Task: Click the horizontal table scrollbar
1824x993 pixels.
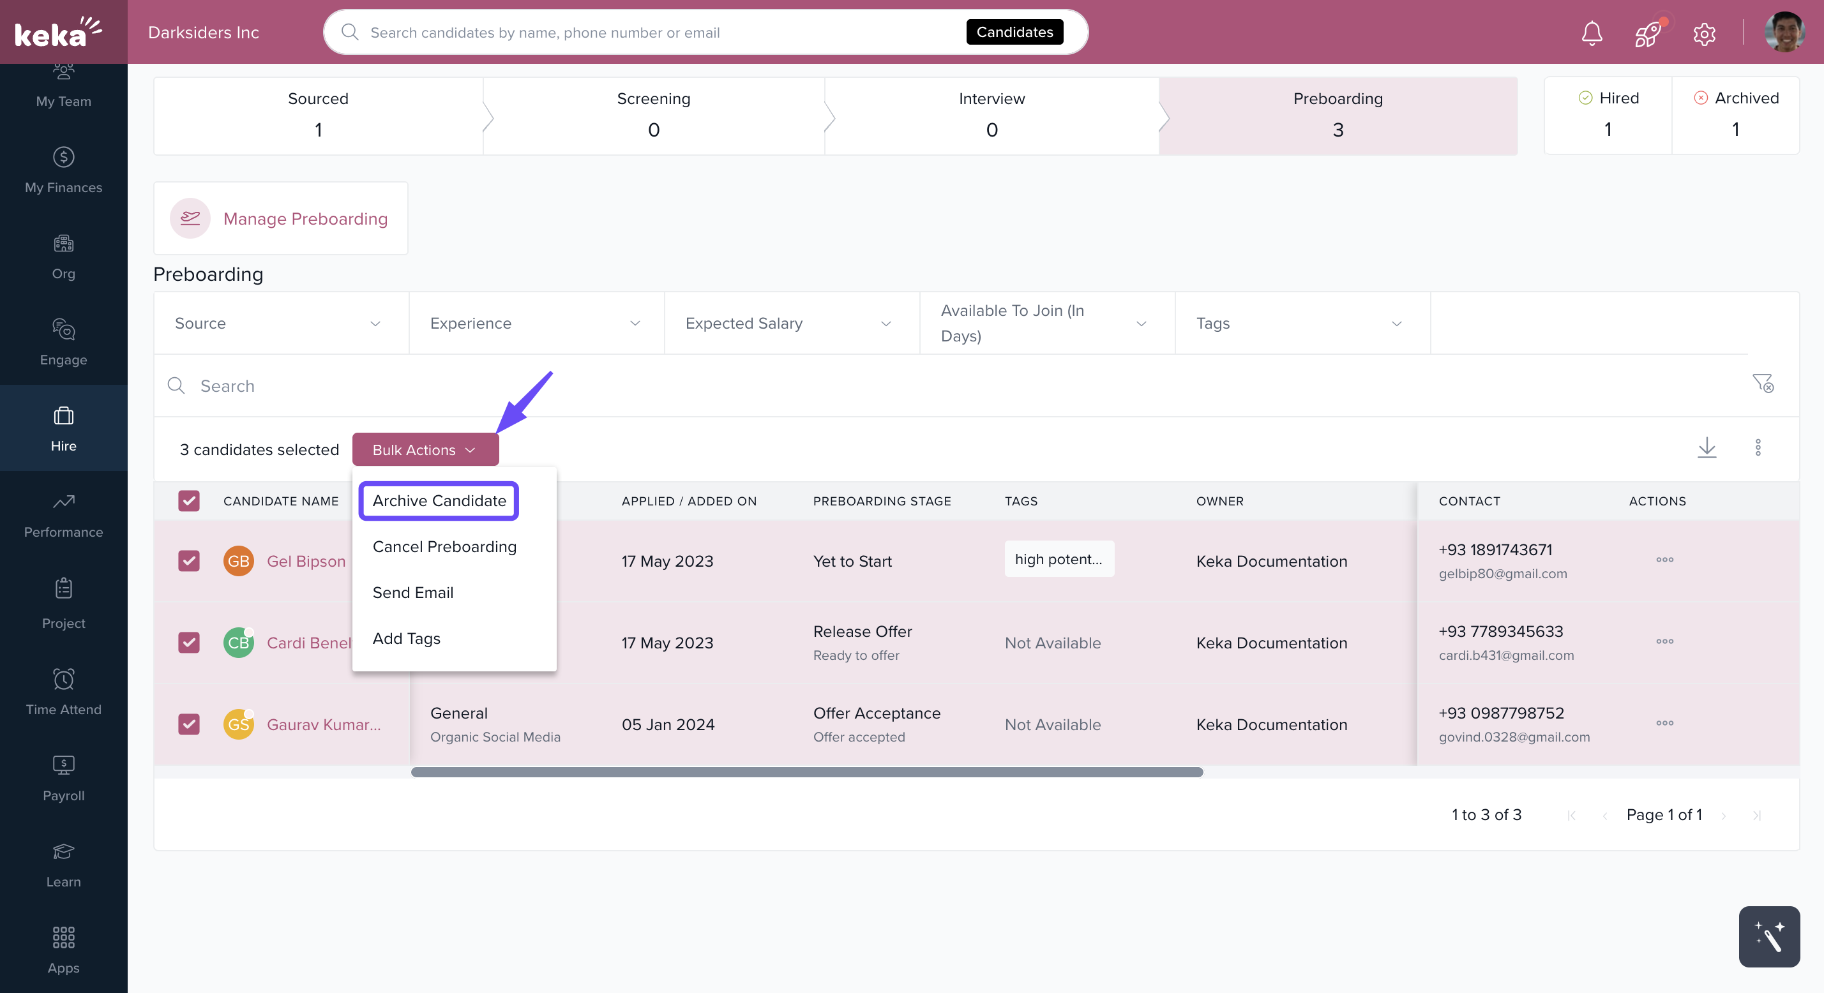Action: pyautogui.click(x=806, y=772)
